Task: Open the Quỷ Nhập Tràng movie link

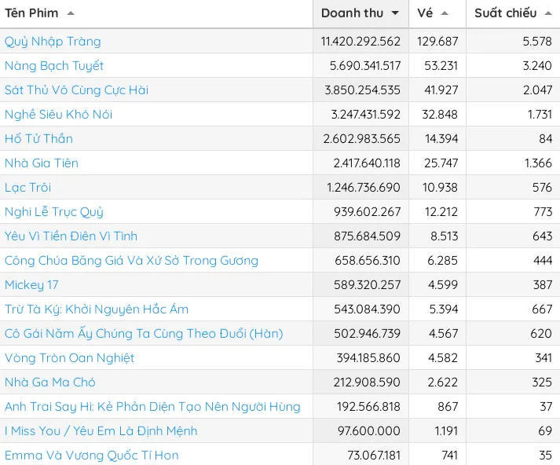Action: [x=53, y=41]
